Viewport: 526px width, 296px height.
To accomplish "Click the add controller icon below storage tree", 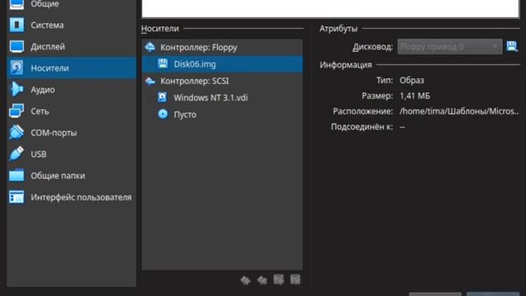I will coord(245,280).
